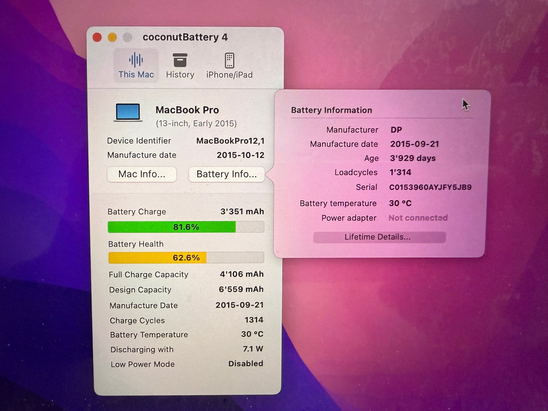The height and width of the screenshot is (411, 548).
Task: Click the Discharging with label
Action: 142,350
